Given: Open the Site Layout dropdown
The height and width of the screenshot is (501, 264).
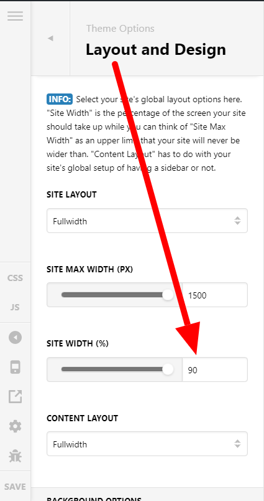Looking at the screenshot, I should pos(147,221).
